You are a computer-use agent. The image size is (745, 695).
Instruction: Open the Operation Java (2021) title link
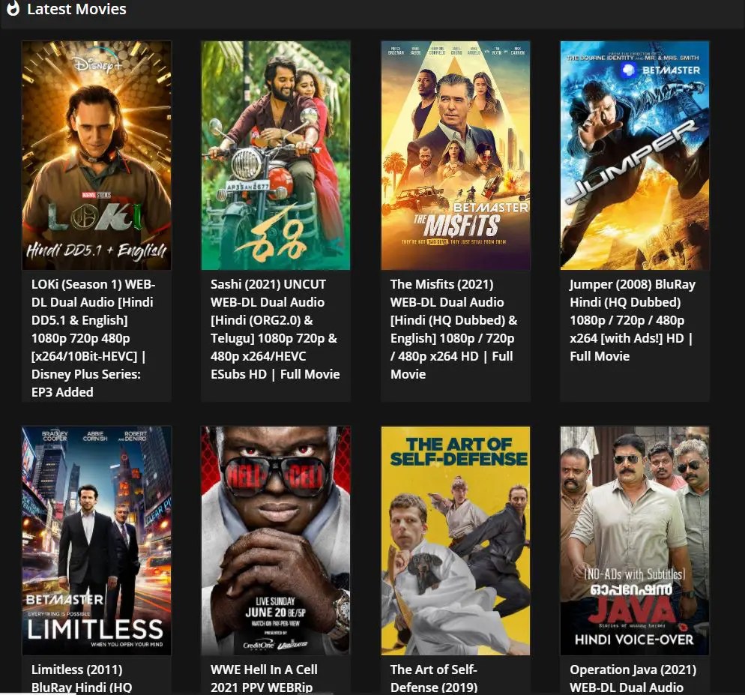[633, 679]
